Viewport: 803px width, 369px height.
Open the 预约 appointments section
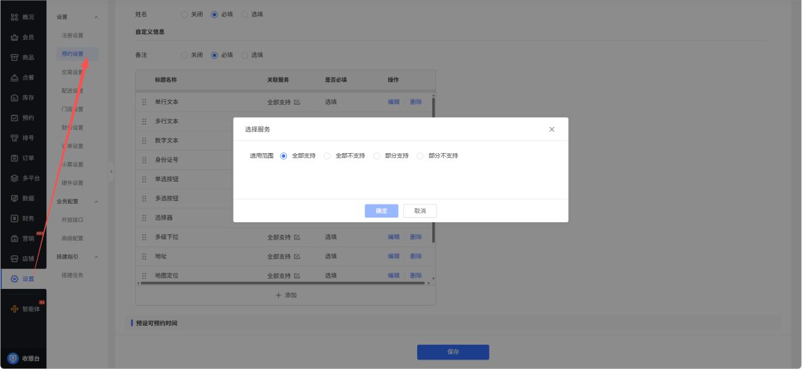click(23, 118)
